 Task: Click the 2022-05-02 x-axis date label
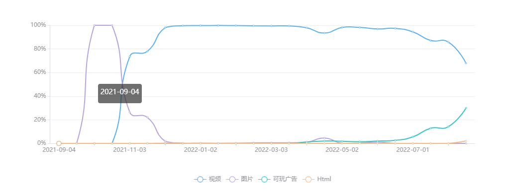pos(342,150)
